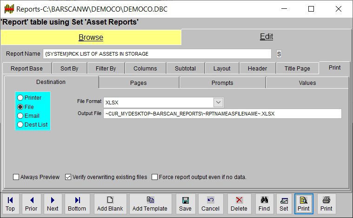Save the report with floppy icon
This screenshot has width=353, height=218.
pos(186,204)
